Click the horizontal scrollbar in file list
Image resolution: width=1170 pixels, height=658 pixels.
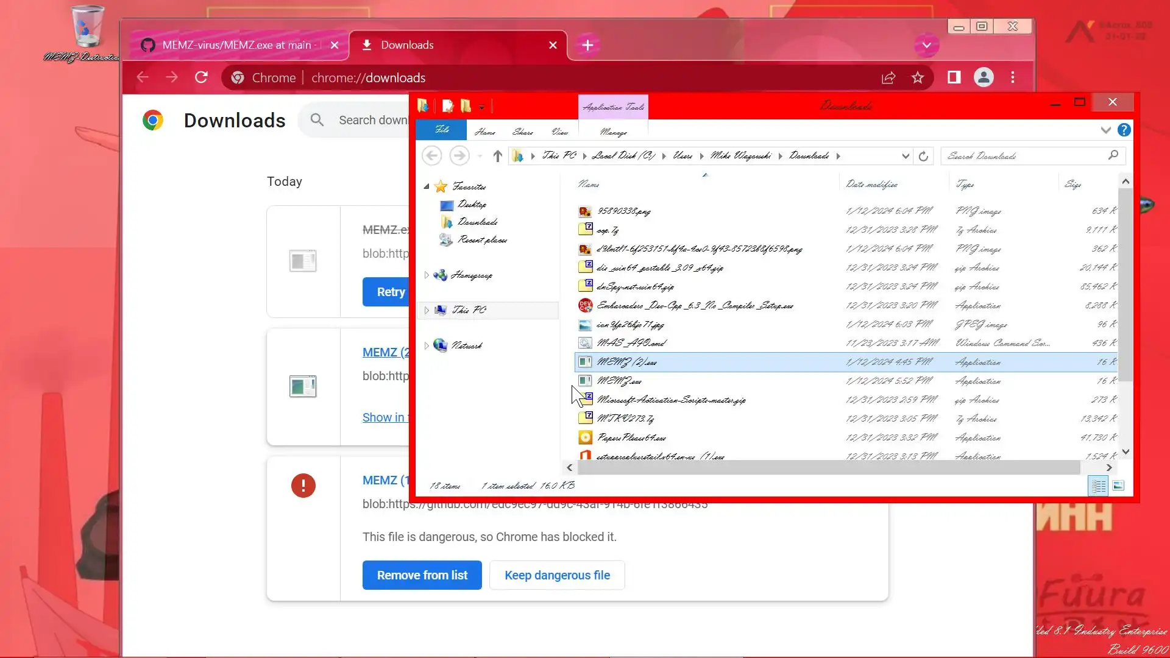tap(829, 468)
